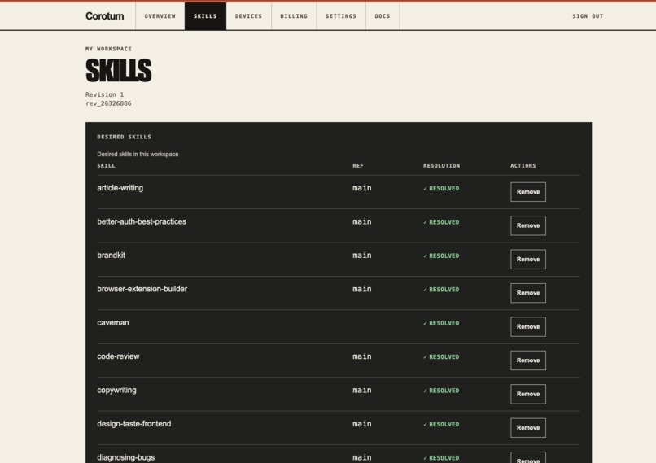Click the Revision 1 label
The height and width of the screenshot is (463, 656).
(x=105, y=94)
